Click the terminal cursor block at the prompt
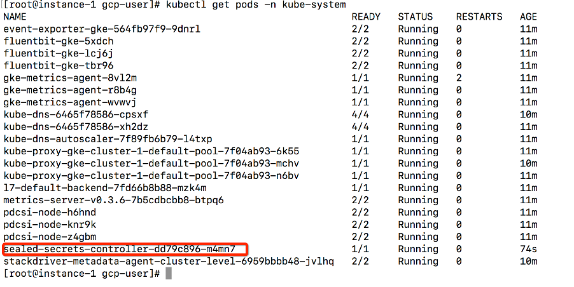Viewport: 574px width, 287px height. tap(169, 274)
